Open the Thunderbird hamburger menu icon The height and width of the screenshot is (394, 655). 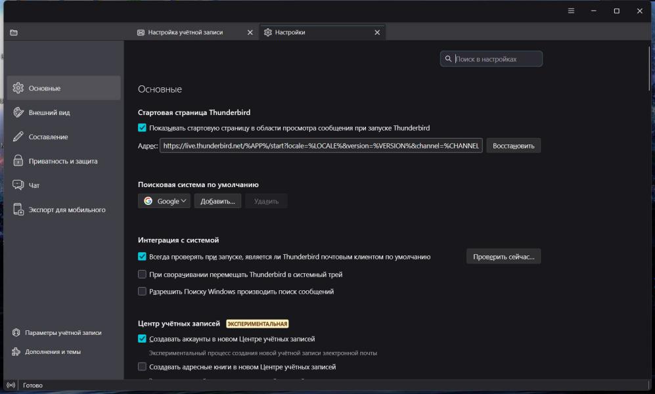coord(571,11)
